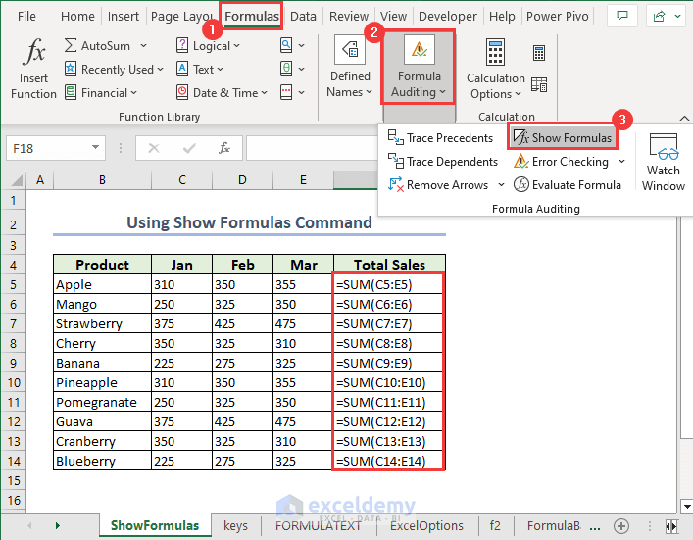Open the Text functions icon
This screenshot has height=540, width=693.
pyautogui.click(x=182, y=69)
